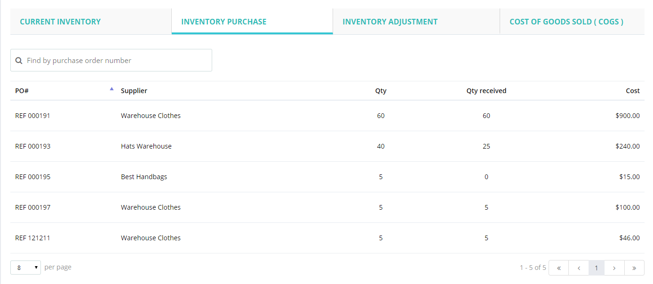The height and width of the screenshot is (284, 653).
Task: Open purchase order REF 000193
Action: click(x=32, y=146)
